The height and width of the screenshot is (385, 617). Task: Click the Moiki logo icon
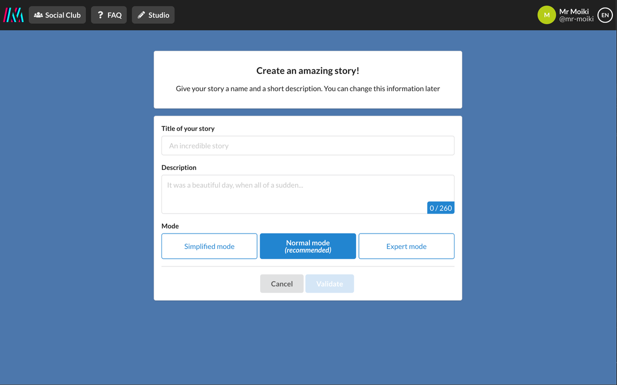pyautogui.click(x=13, y=15)
